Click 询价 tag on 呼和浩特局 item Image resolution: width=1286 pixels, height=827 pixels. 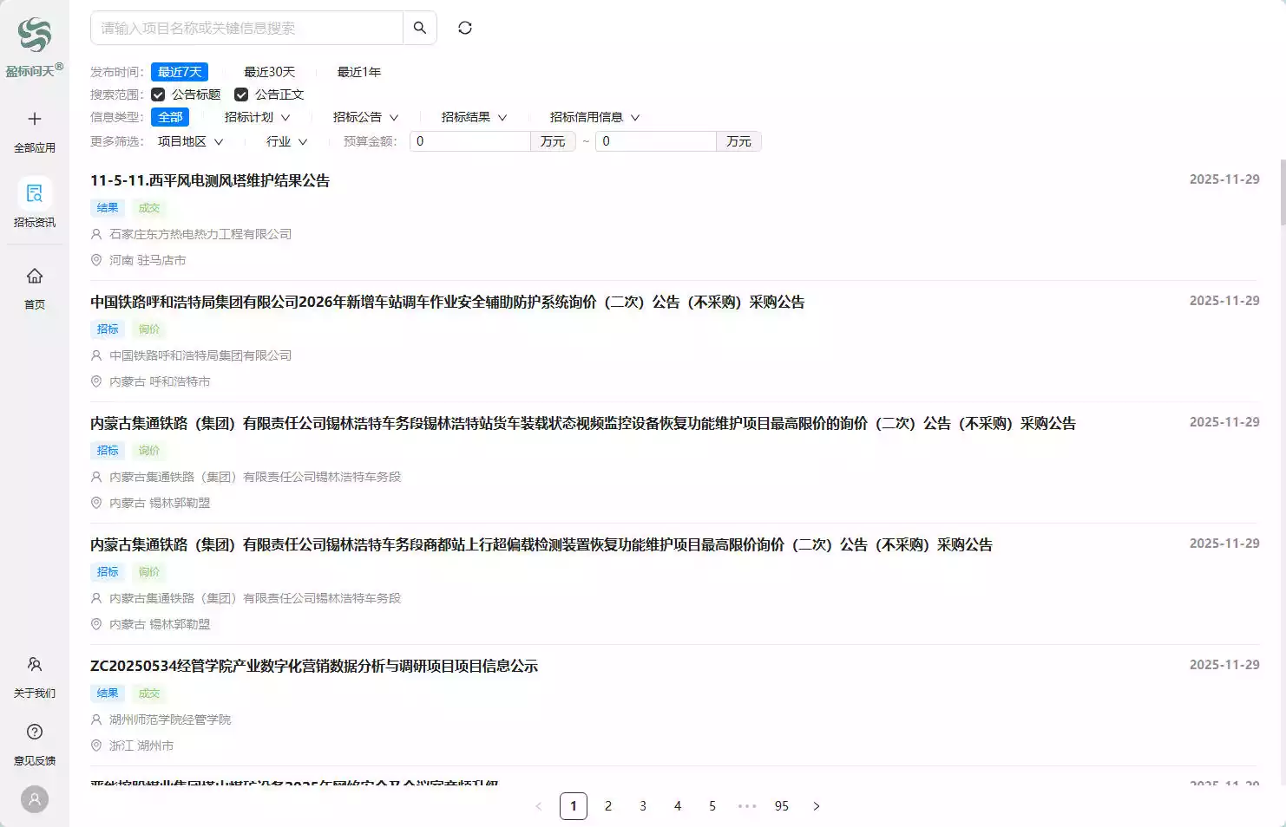[x=149, y=329]
